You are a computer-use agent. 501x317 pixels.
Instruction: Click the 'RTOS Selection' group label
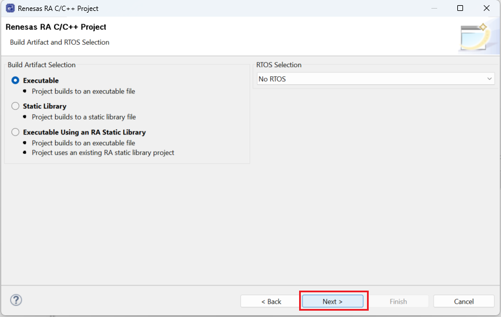click(x=278, y=65)
